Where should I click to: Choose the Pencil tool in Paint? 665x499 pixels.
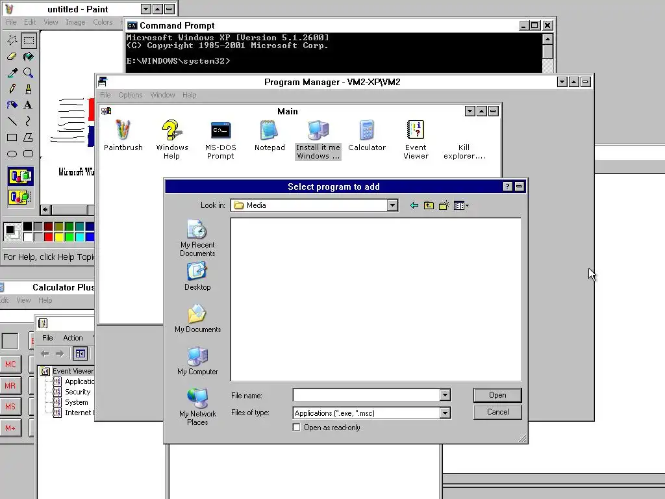(x=12, y=88)
